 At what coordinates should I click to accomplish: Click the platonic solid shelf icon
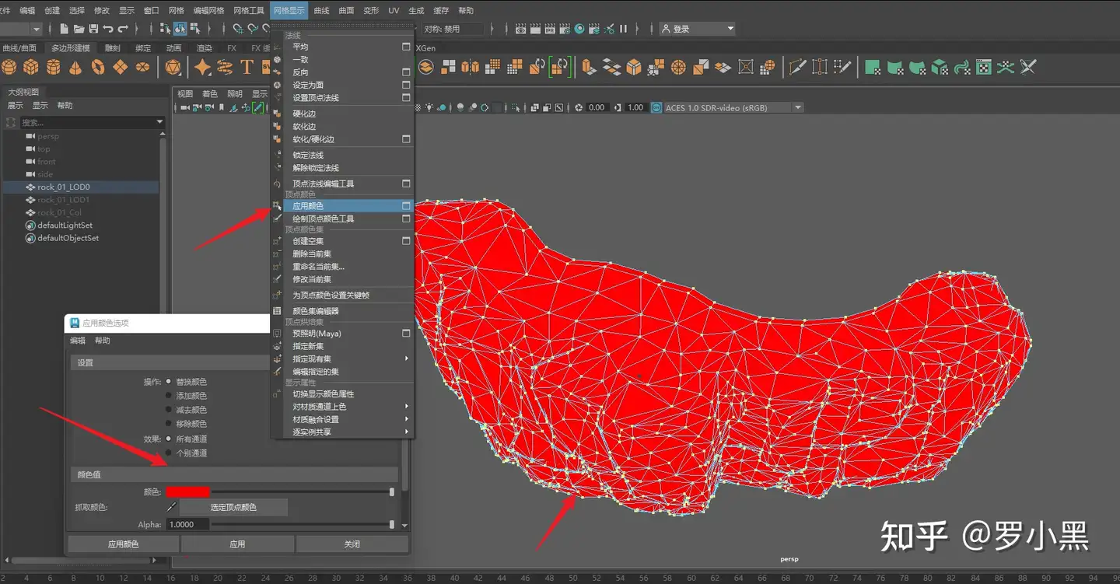pos(173,68)
